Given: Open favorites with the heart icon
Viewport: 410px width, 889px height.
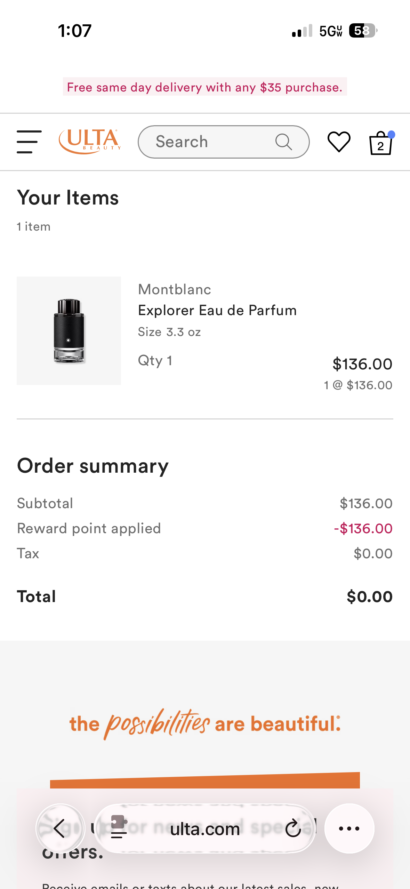Looking at the screenshot, I should pos(339,142).
